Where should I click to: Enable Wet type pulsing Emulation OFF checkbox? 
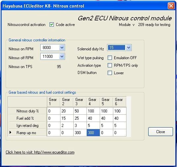coord(110,58)
